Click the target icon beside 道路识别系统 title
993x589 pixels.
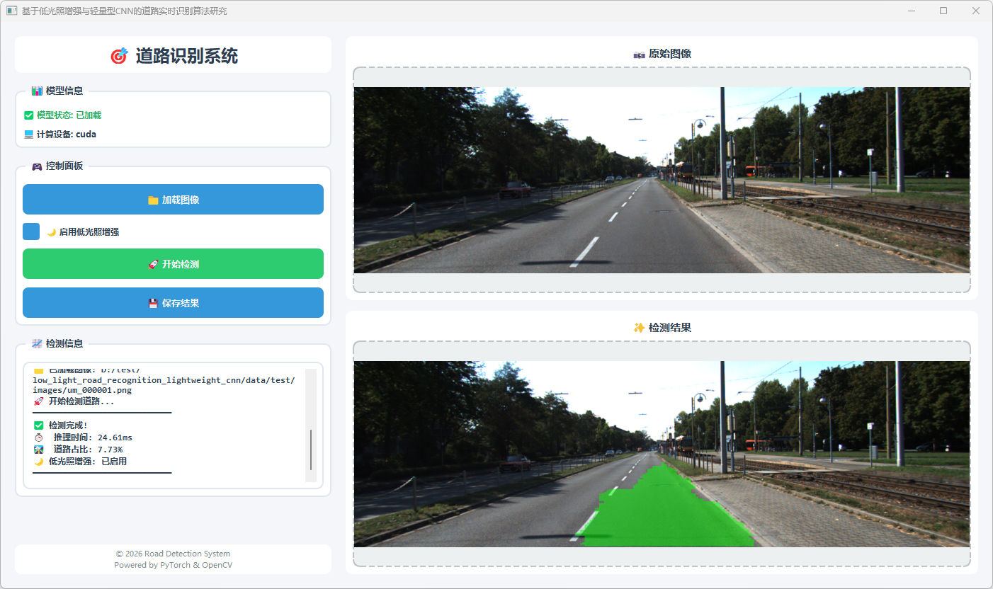pyautogui.click(x=119, y=56)
